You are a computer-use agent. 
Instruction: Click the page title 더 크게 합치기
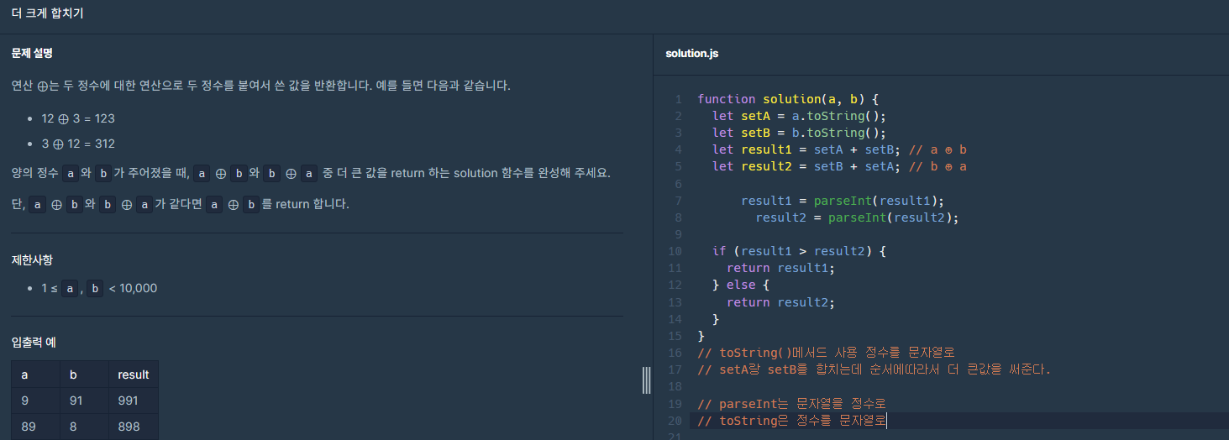click(48, 13)
